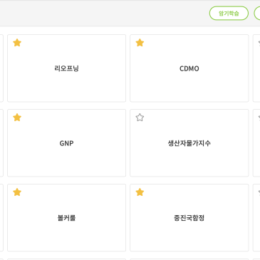Toggle the cut-off star right of CDMO card

[x=259, y=43]
